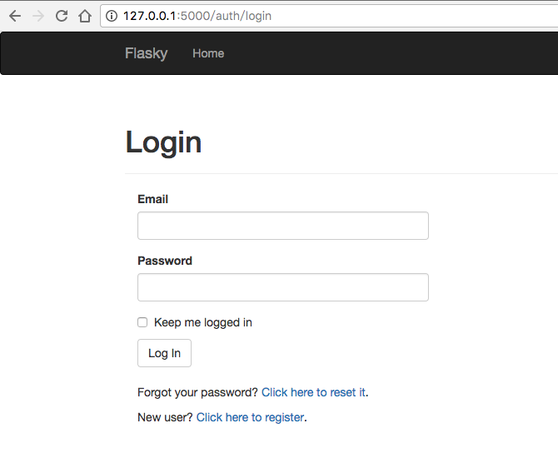
Task: Enable the Keep me logged in checkbox
Action: [142, 322]
